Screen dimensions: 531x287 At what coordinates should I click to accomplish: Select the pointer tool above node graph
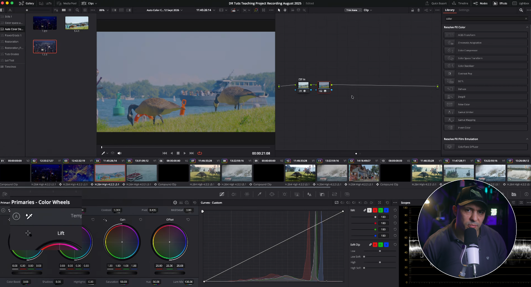click(x=279, y=10)
